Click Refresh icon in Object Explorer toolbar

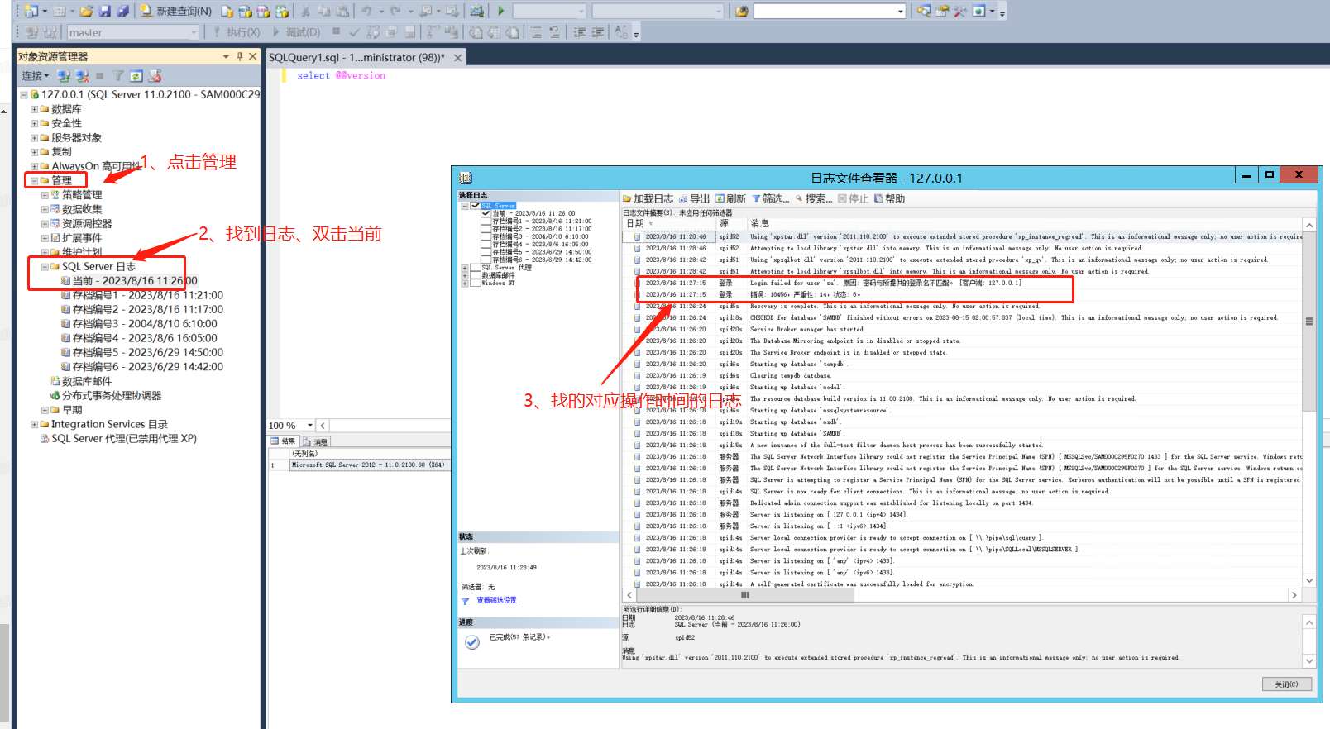pyautogui.click(x=136, y=76)
